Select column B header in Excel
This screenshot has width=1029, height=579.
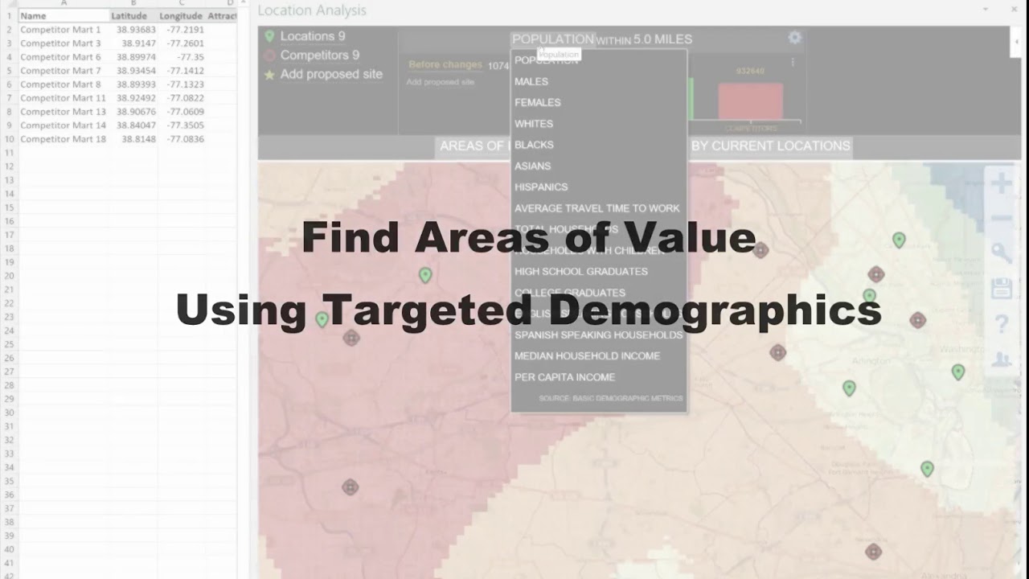click(133, 4)
